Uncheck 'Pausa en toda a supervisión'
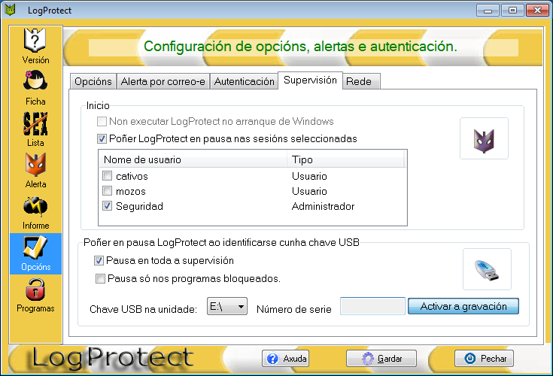The width and height of the screenshot is (553, 376). coord(99,261)
